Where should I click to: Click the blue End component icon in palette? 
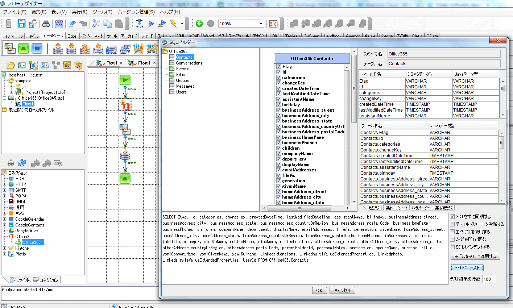point(37,48)
